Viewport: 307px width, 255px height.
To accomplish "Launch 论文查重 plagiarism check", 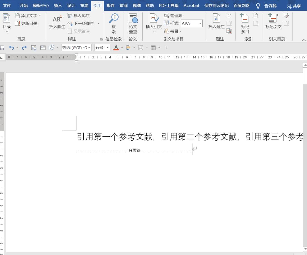I will click(x=133, y=23).
